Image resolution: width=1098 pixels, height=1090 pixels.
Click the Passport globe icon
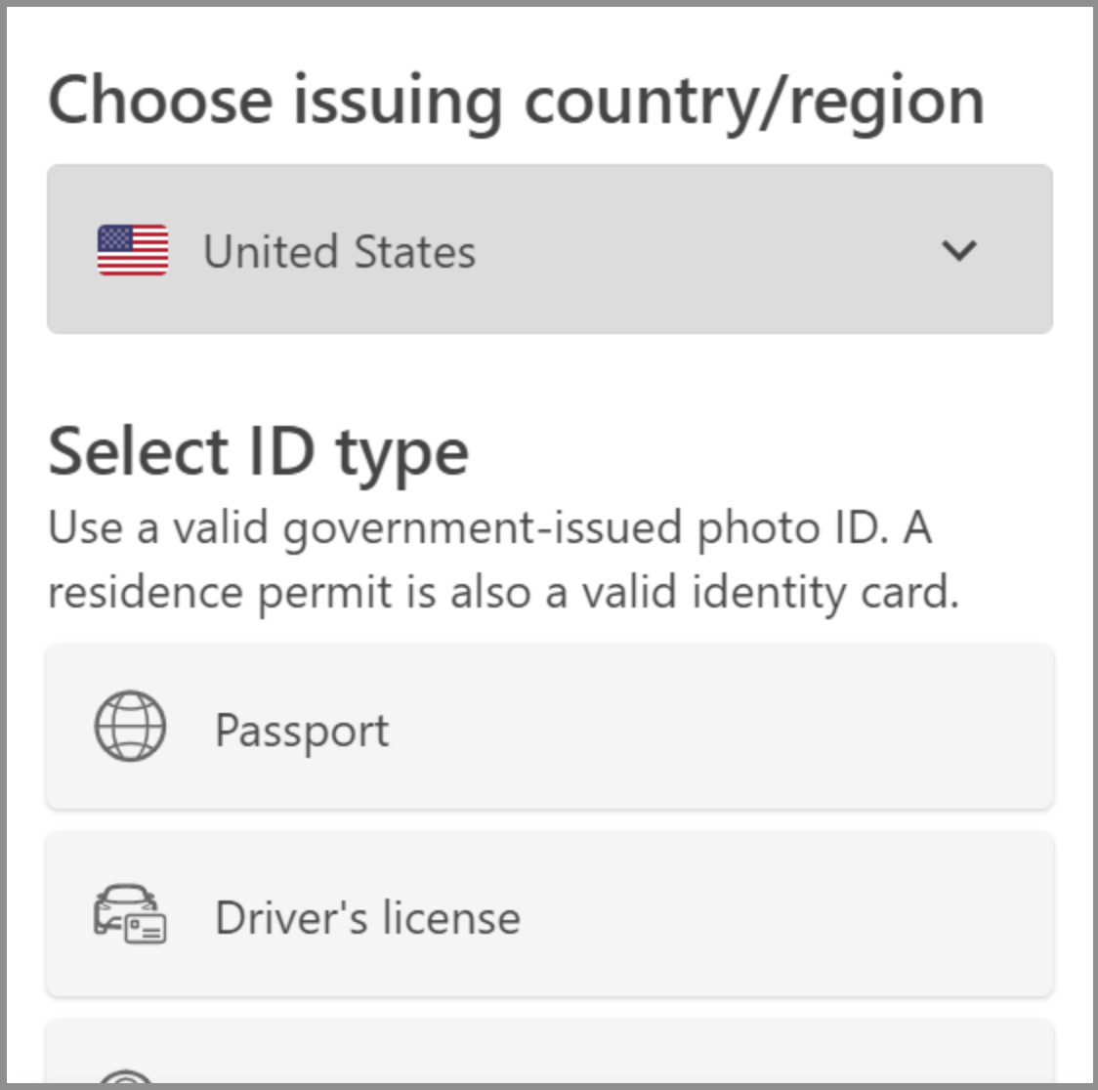click(130, 727)
